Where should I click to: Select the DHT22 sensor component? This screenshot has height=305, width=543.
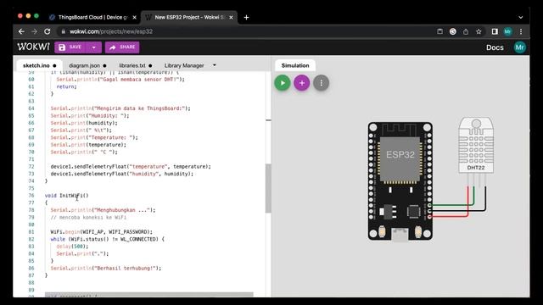(476, 145)
